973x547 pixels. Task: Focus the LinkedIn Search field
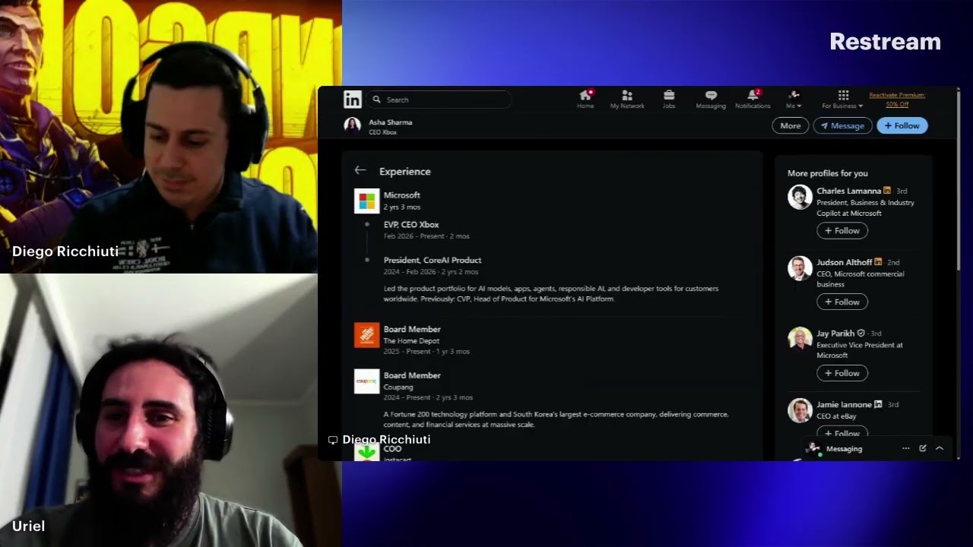tap(439, 100)
